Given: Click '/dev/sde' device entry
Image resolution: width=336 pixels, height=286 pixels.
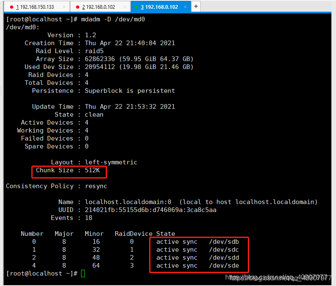Looking at the screenshot, I should 224,266.
